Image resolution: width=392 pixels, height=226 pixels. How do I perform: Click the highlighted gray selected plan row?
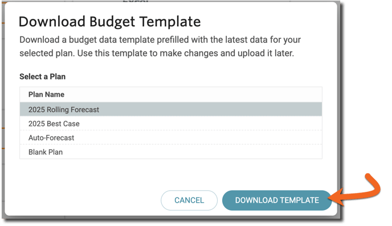click(171, 109)
